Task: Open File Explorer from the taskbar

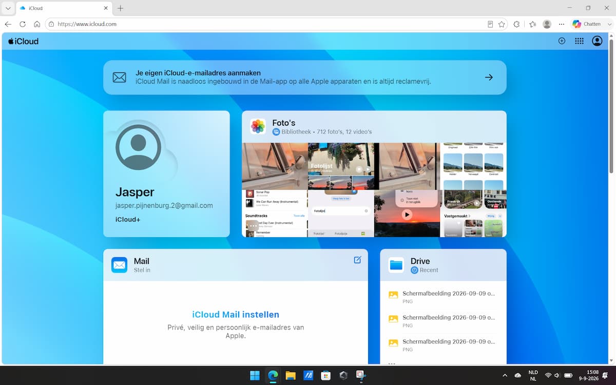Action: (291, 376)
